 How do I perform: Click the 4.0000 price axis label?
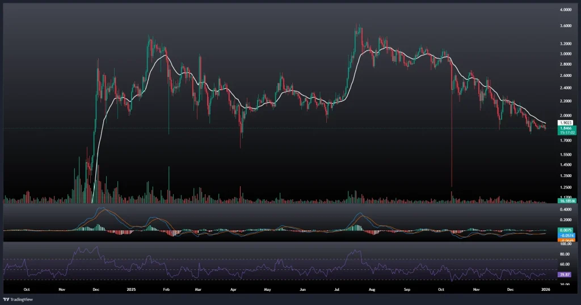[x=566, y=10]
